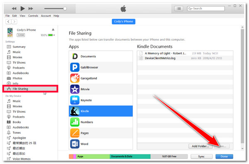Select 'A Memory of Light - Robert J...' file
Image resolution: width=249 pixels, height=164 pixels.
click(185, 53)
